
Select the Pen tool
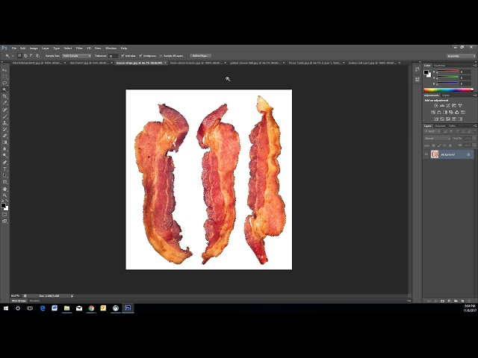click(x=4, y=163)
